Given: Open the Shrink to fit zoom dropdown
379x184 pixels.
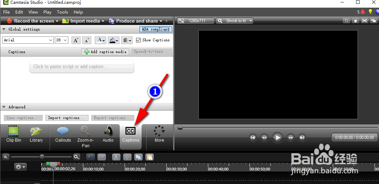Looking at the screenshot, I should [x=234, y=21].
